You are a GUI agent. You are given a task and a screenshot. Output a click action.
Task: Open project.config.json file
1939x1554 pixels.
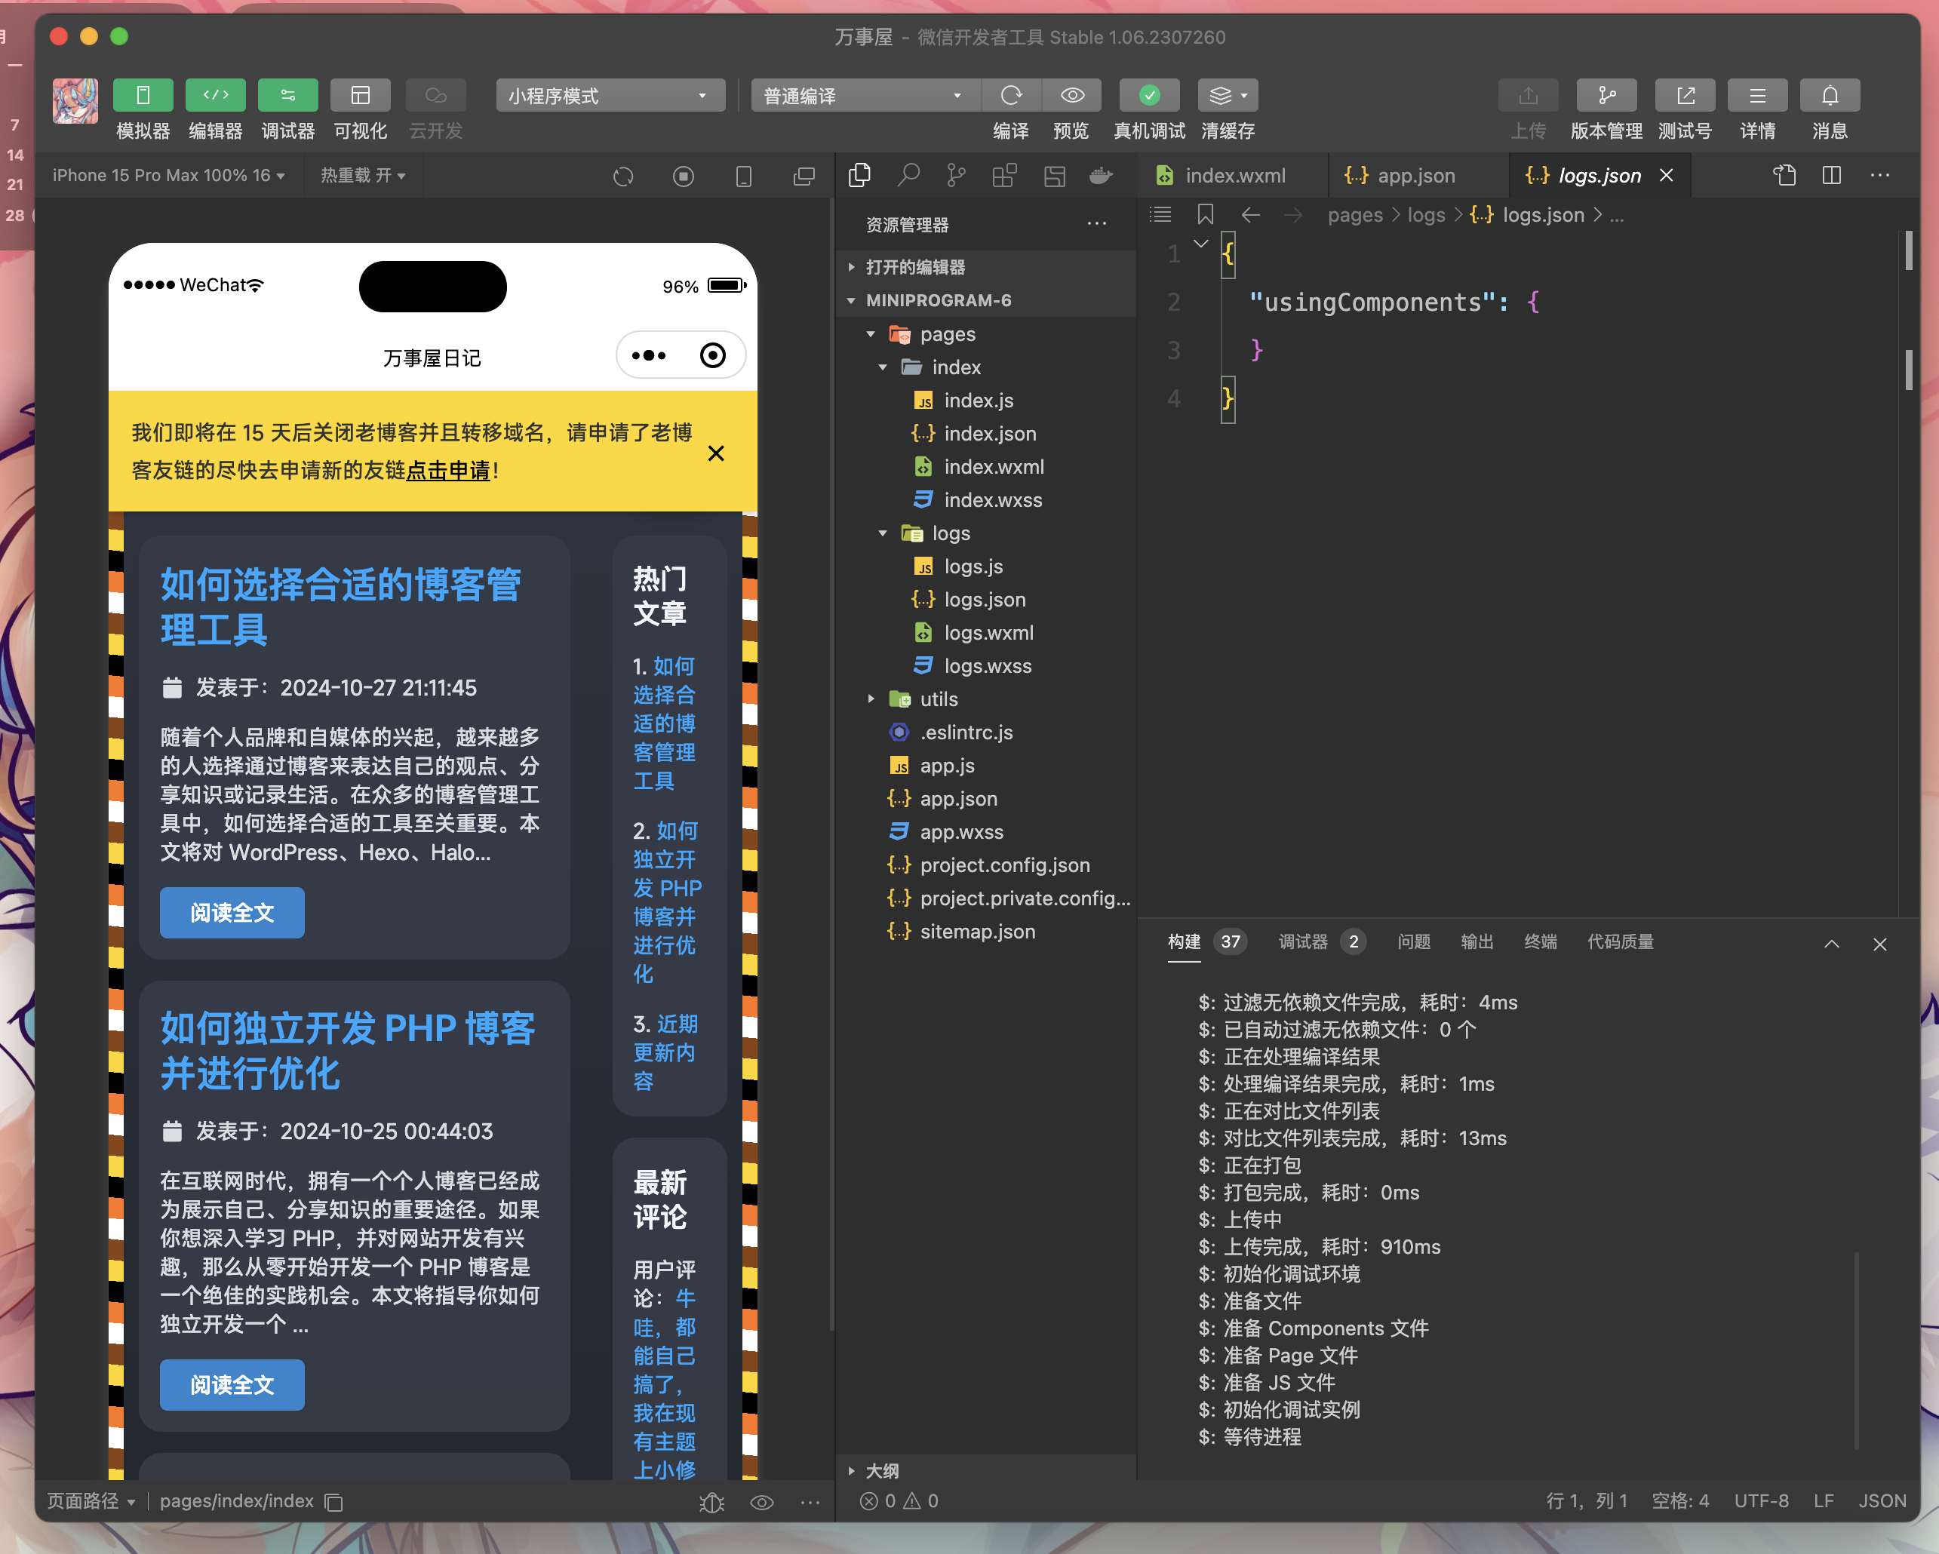click(x=987, y=865)
